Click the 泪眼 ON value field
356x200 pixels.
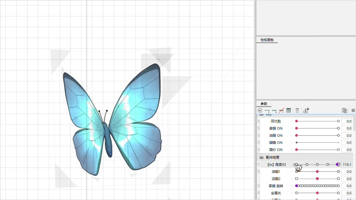click(347, 135)
